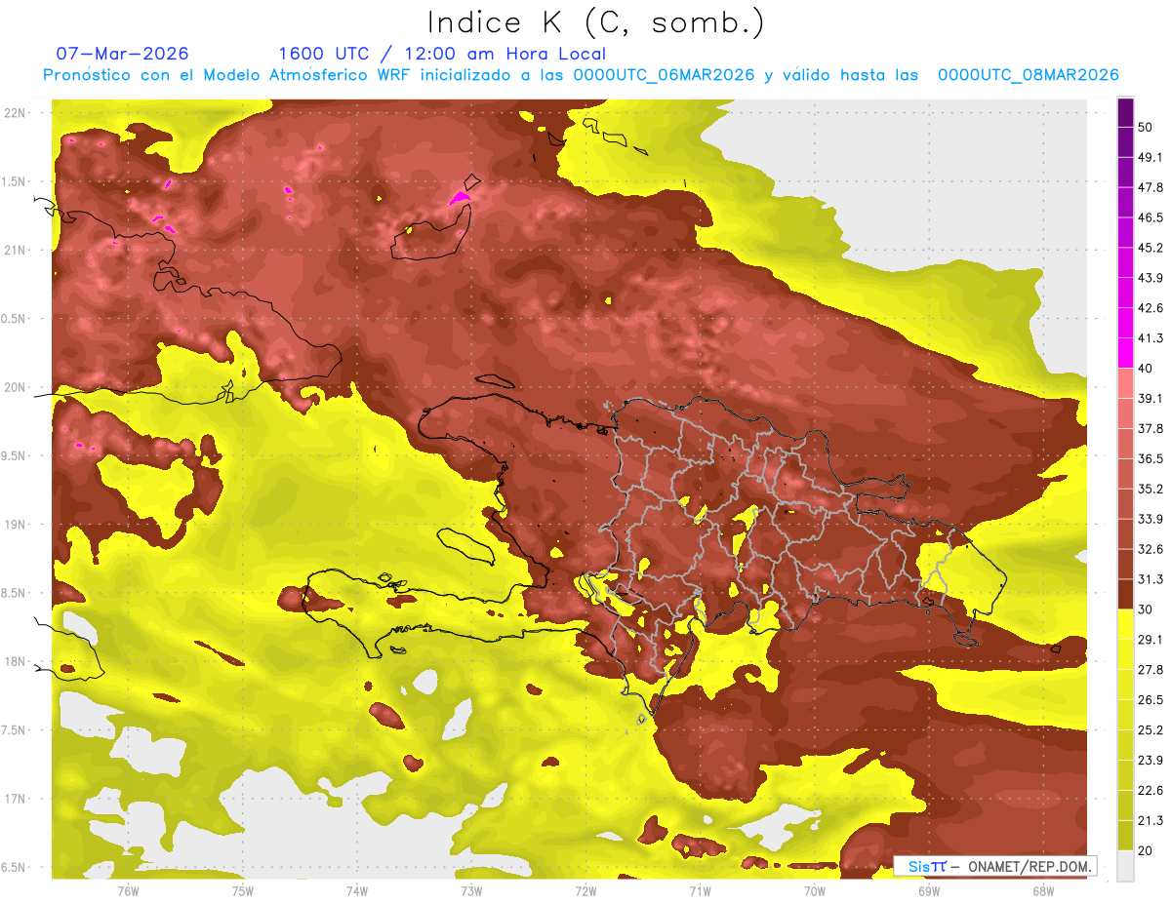Viewport: 1171px width, 904px height.
Task: Click the colorbar value "50"
Action: [1147, 127]
